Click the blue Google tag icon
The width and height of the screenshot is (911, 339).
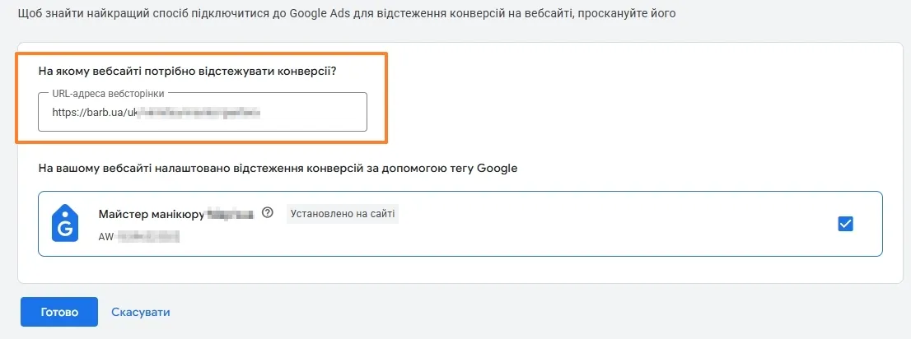65,223
